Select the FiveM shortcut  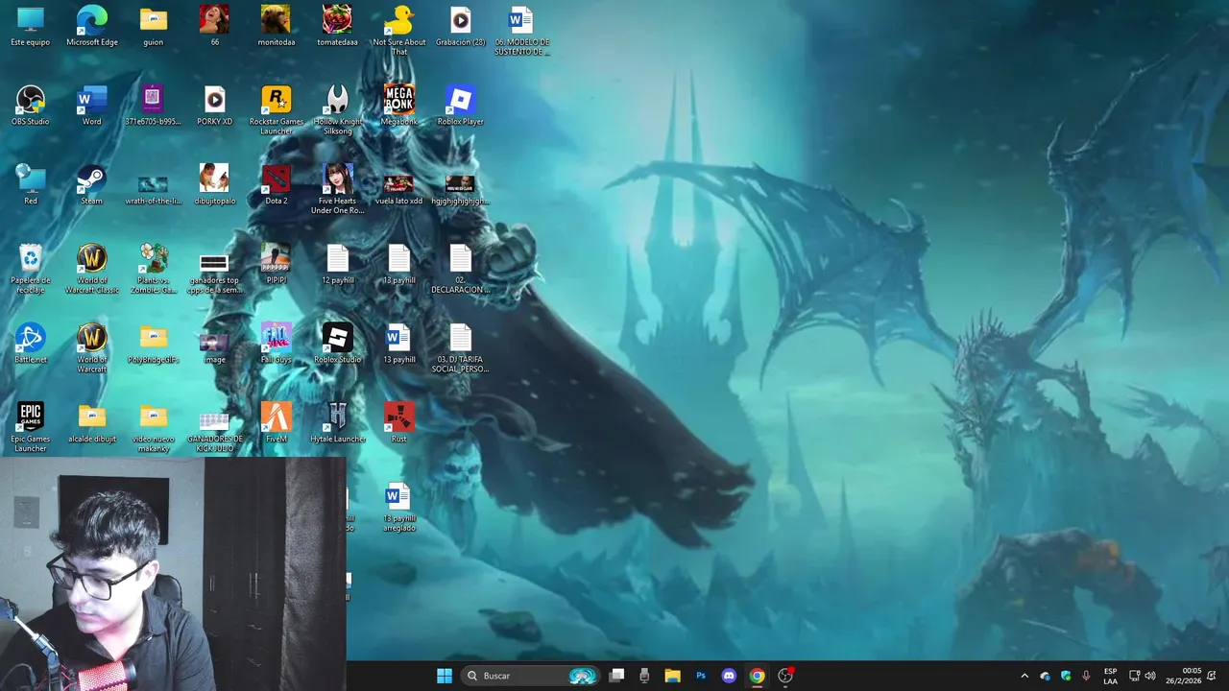[x=277, y=423]
